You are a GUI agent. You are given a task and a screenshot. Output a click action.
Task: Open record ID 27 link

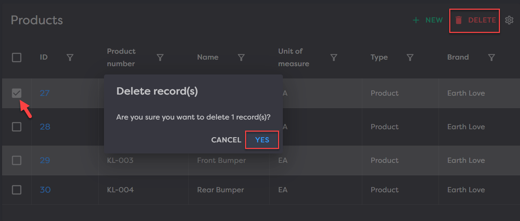[45, 93]
